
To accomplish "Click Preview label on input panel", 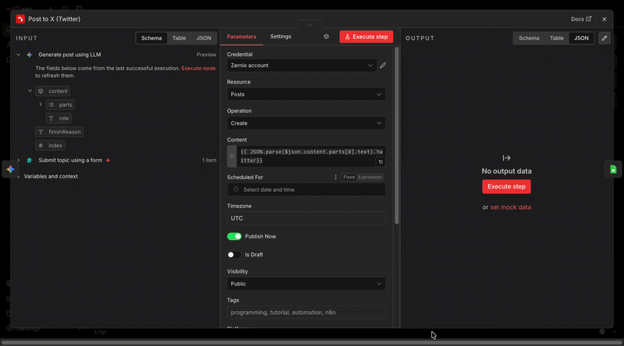I will (206, 55).
